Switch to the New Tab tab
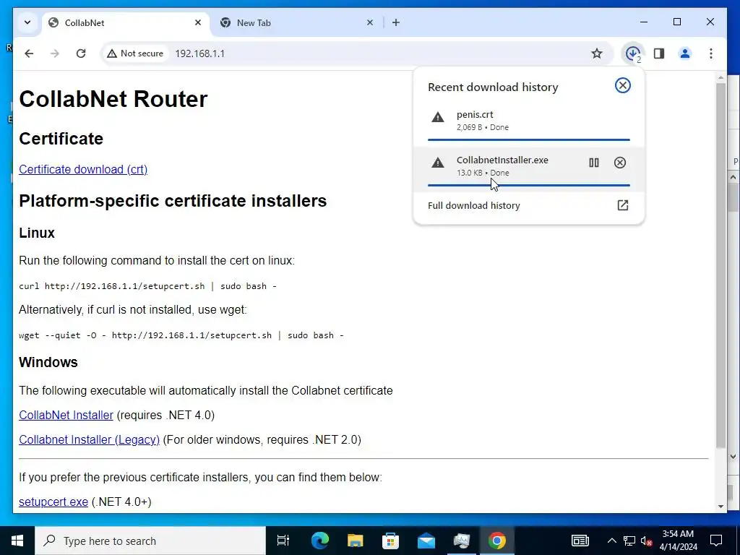740x555 pixels. [x=297, y=22]
